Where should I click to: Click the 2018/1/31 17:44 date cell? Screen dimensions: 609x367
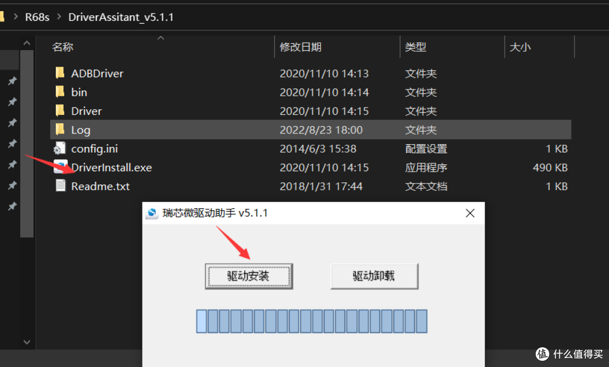(321, 186)
